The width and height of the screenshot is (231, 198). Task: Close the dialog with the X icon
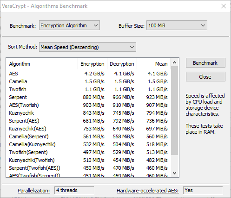click(x=224, y=6)
